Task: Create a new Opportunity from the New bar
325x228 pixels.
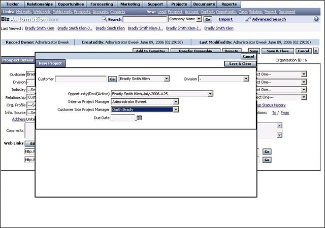Action: coord(226,12)
